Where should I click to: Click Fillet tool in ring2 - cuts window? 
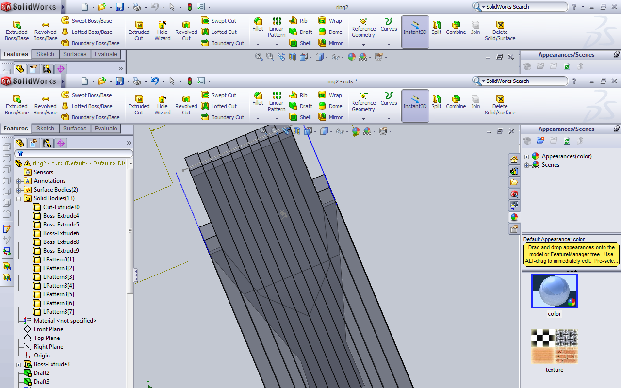pos(258,99)
